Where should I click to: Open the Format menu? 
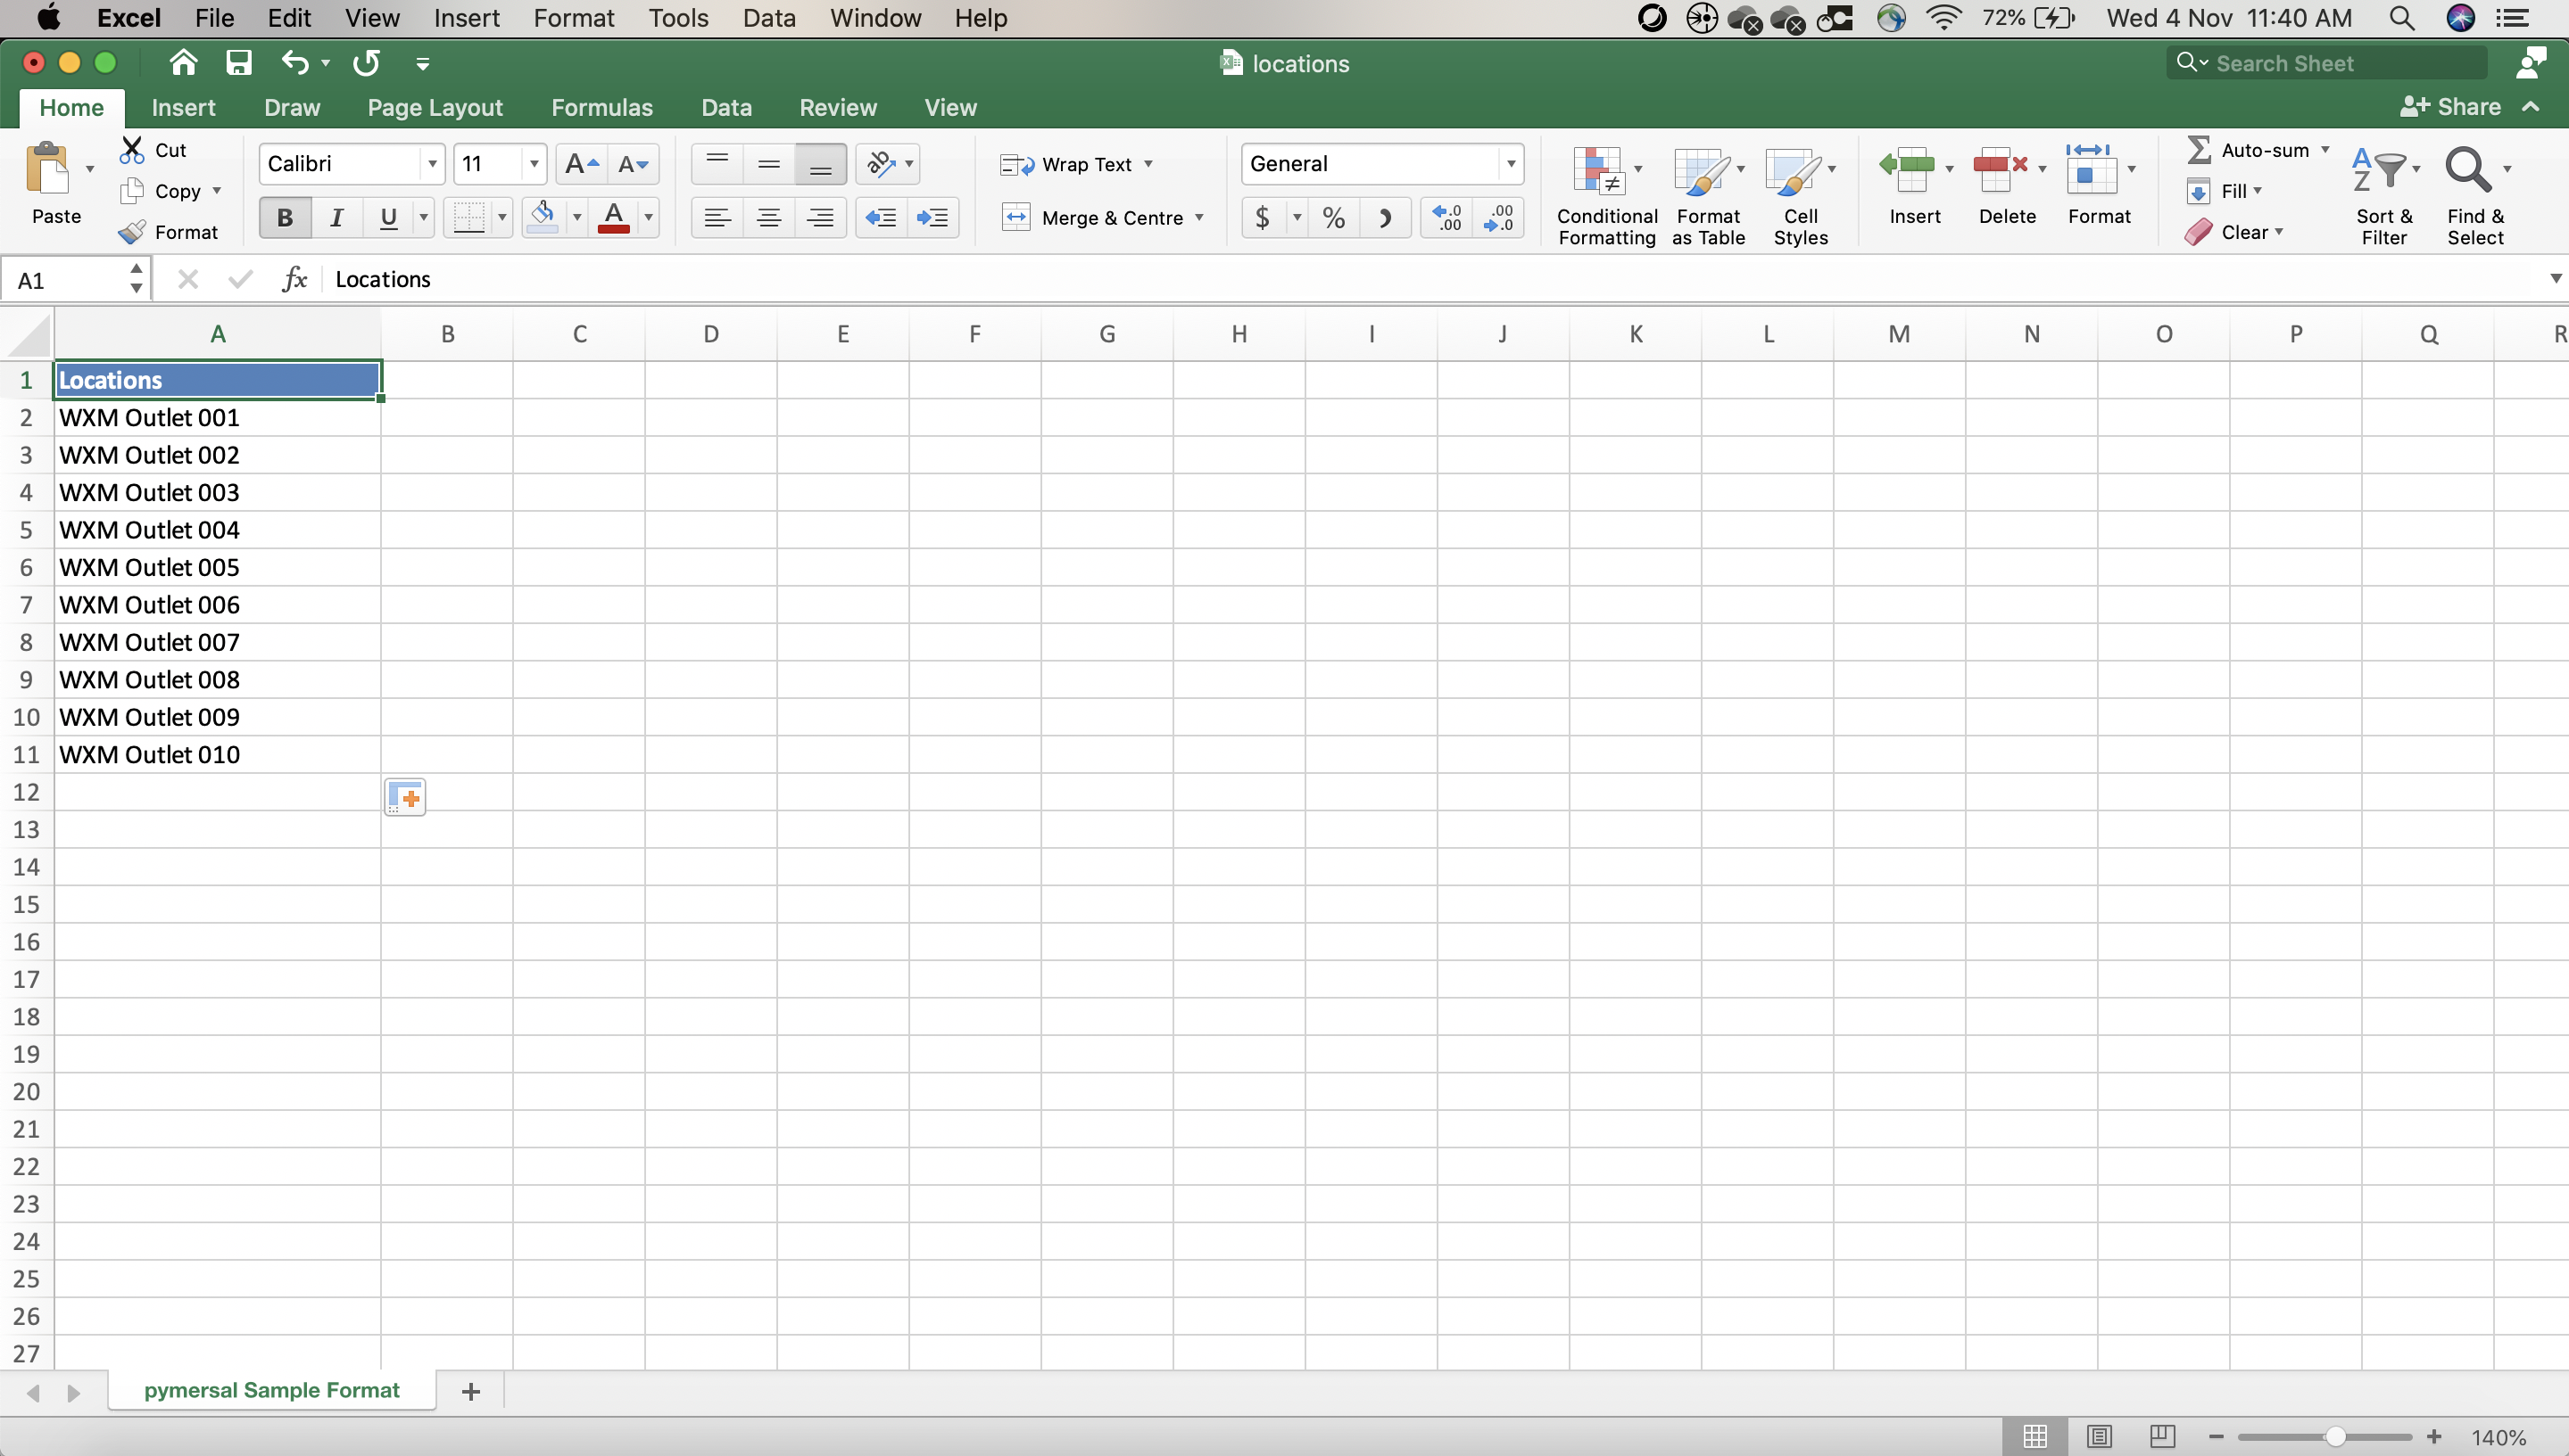click(x=568, y=18)
